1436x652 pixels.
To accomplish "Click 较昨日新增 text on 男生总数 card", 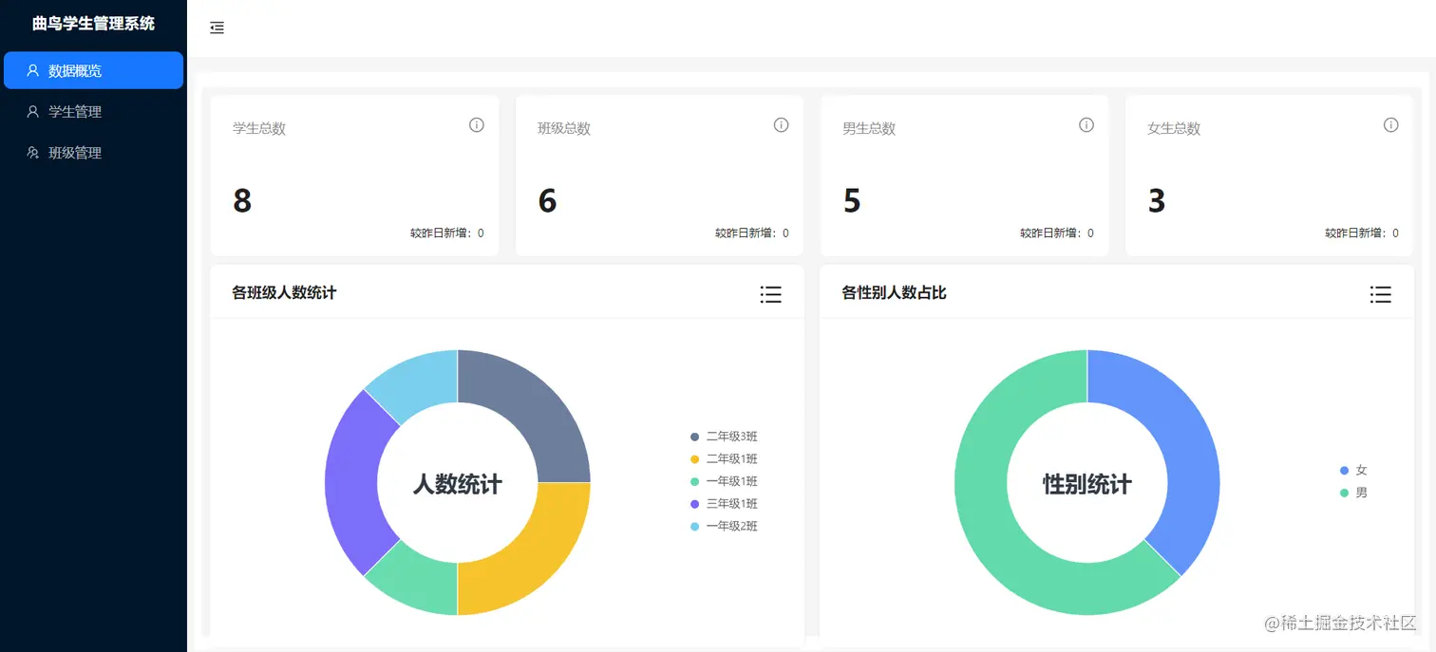I will point(1057,233).
